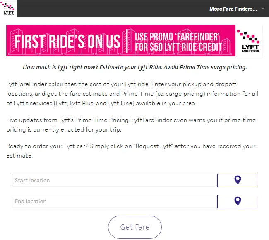Expand the arrow beside More Fare Finders
269x240 pixels.
pos(263,9)
